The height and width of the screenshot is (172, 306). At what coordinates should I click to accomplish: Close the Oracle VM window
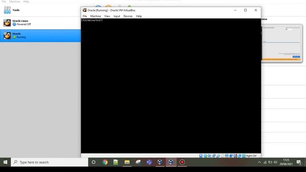coord(256,10)
